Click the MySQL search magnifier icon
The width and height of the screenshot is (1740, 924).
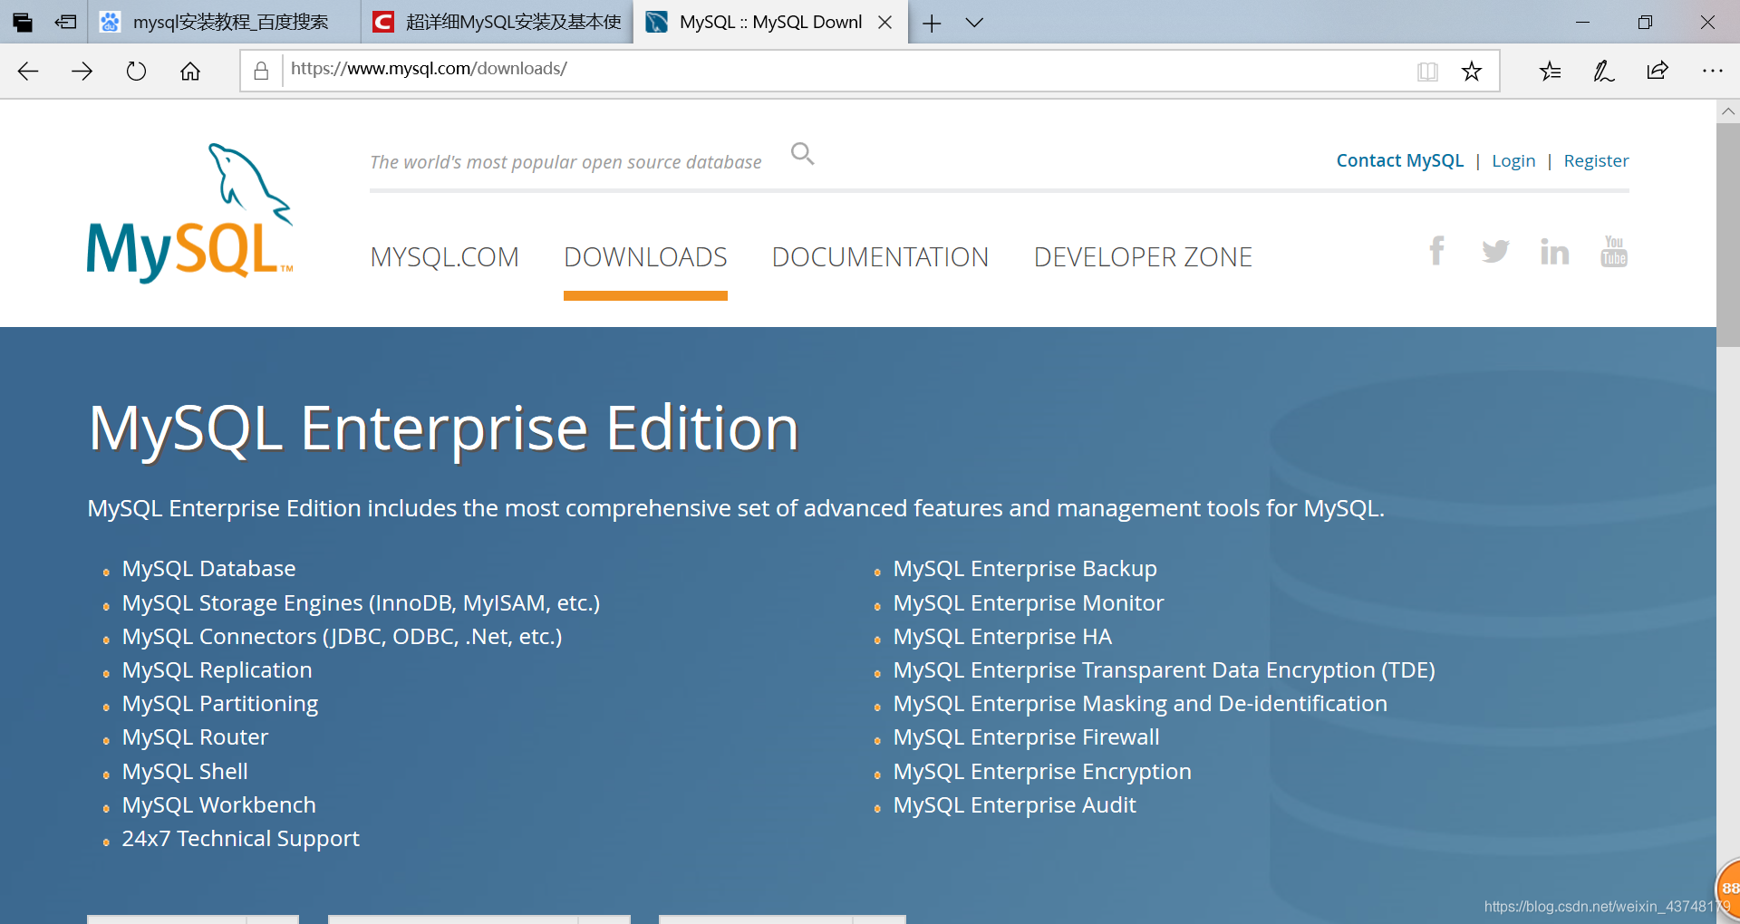point(802,154)
